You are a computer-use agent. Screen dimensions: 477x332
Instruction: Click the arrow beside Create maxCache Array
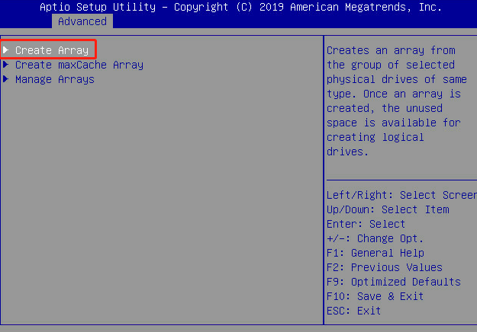tap(6, 65)
